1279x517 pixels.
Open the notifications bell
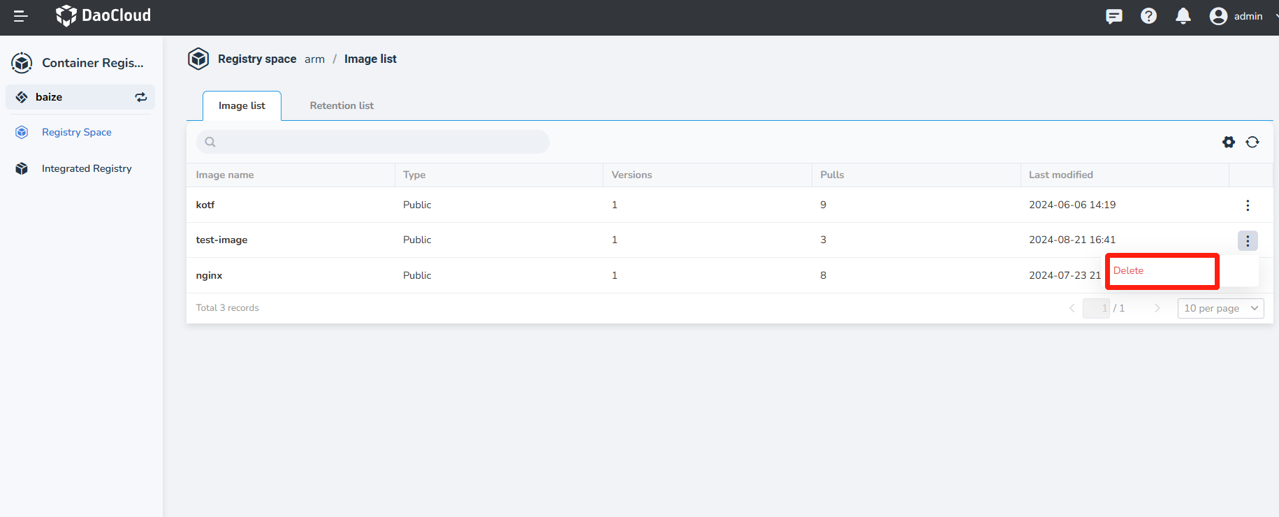(x=1183, y=16)
